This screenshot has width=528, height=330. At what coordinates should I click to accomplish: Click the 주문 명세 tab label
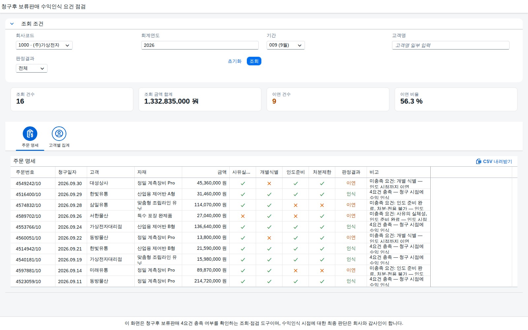pos(30,145)
